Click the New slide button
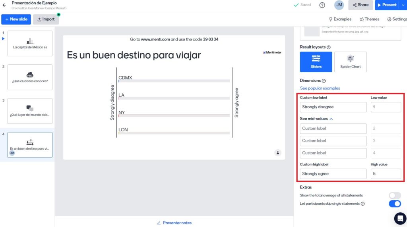407x227 pixels. point(16,19)
